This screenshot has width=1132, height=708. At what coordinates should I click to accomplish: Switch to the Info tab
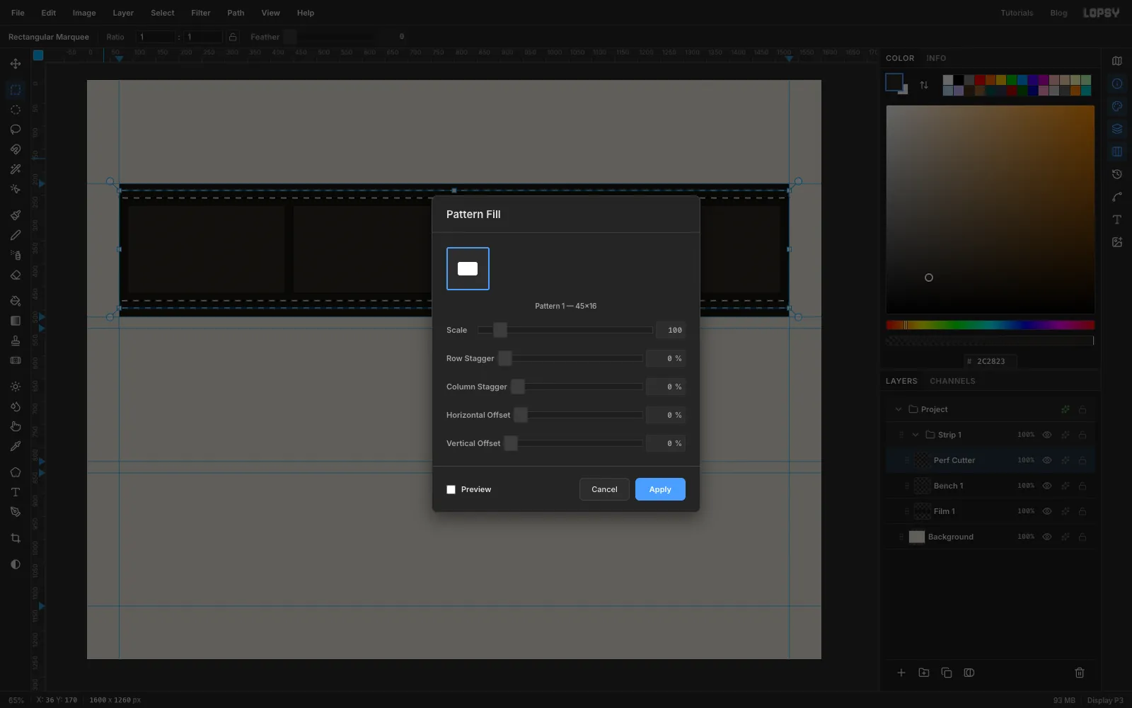[936, 58]
